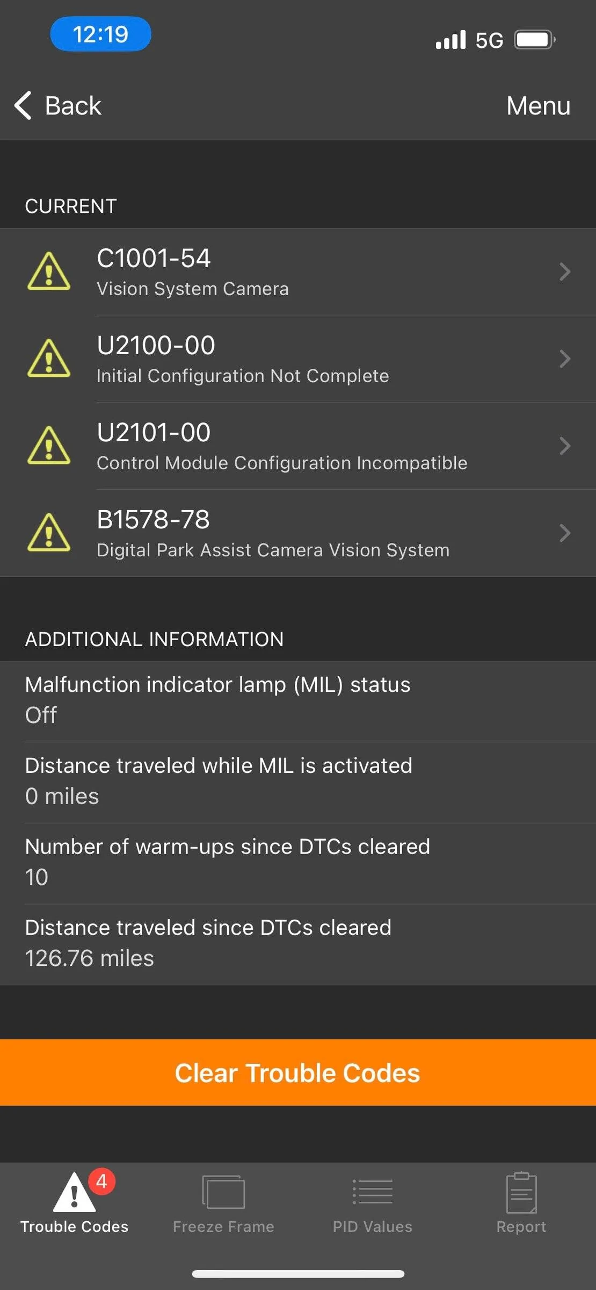
Task: Expand the U2101-00 code details chevron
Action: point(564,446)
